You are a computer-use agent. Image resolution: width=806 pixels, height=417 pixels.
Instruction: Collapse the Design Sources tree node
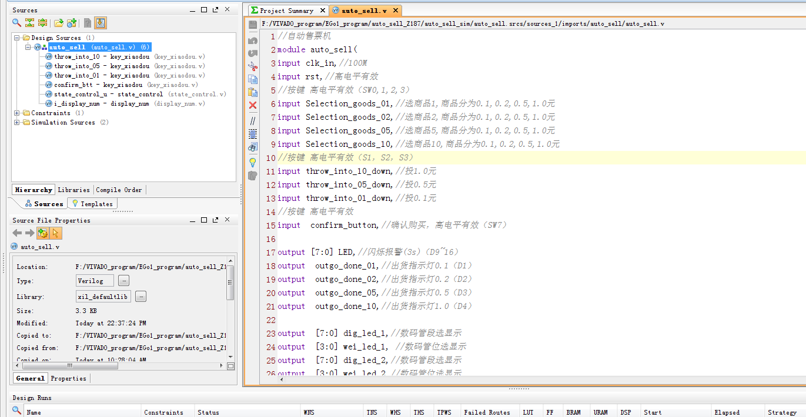(17, 38)
